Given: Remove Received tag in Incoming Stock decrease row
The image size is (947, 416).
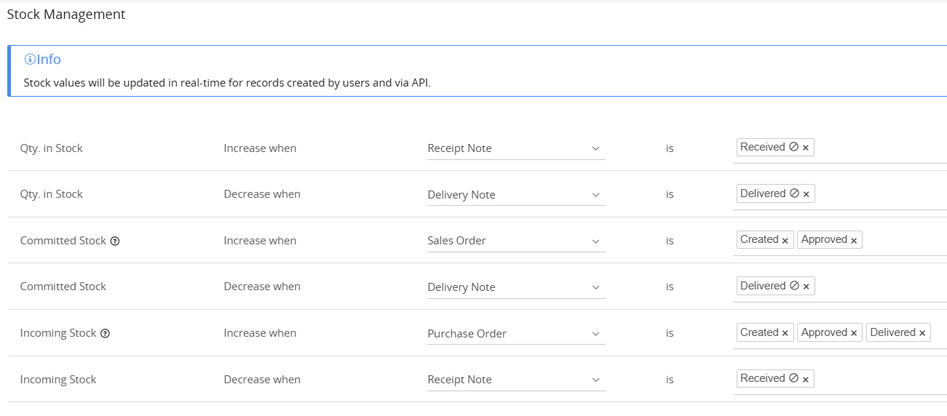Looking at the screenshot, I should tap(806, 379).
